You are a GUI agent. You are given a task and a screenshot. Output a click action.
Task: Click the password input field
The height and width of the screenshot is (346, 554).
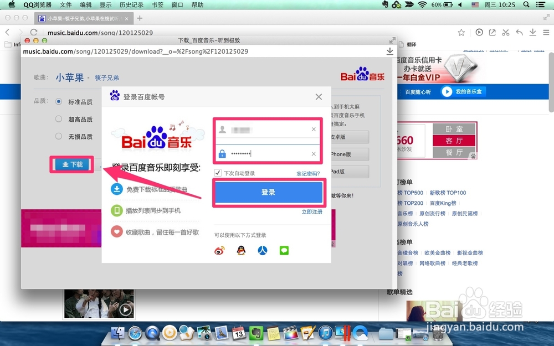(x=268, y=153)
